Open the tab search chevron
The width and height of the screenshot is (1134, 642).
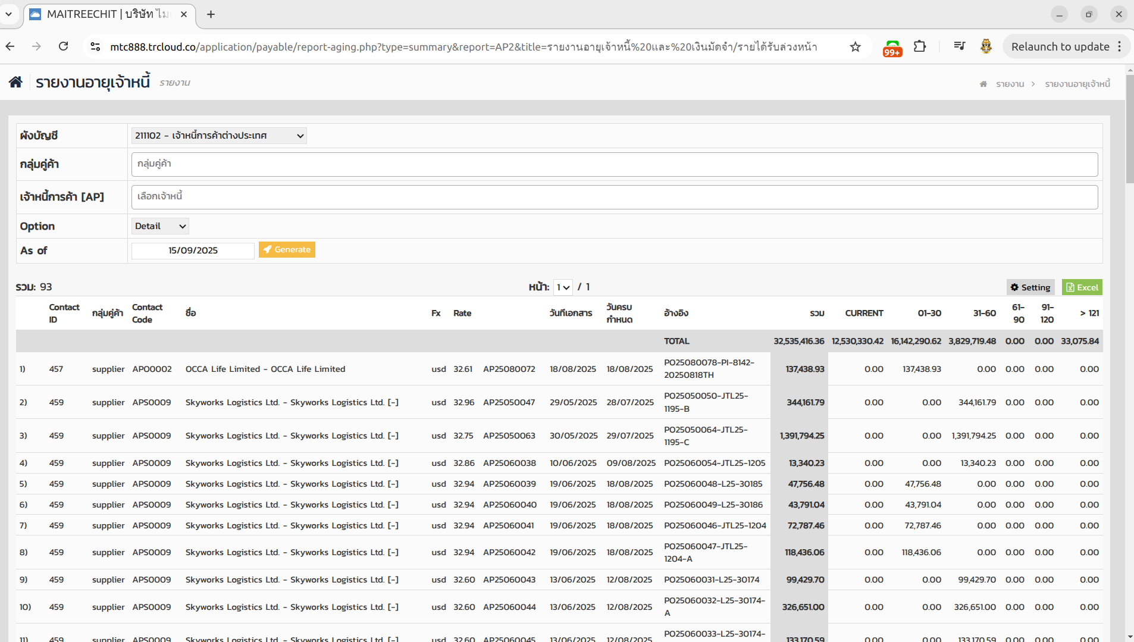pos(9,14)
